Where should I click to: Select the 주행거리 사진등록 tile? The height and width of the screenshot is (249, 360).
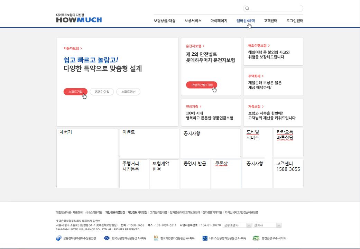[134, 174]
